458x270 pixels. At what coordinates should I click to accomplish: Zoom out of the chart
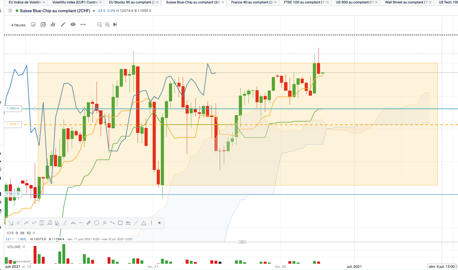99,24
